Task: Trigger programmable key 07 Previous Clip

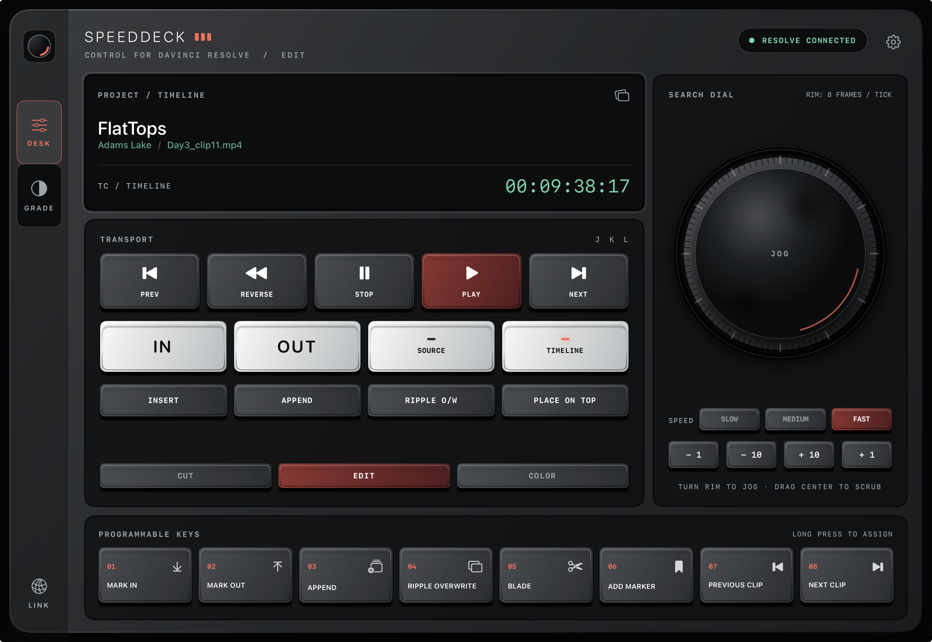Action: click(746, 575)
